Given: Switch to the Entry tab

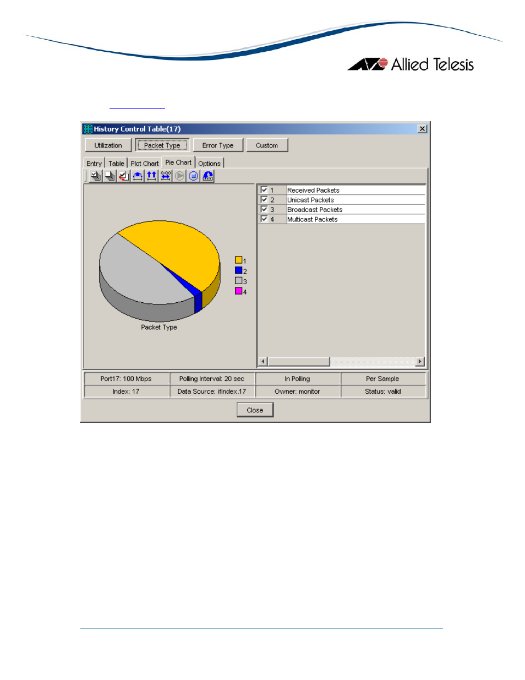Looking at the screenshot, I should pos(94,164).
